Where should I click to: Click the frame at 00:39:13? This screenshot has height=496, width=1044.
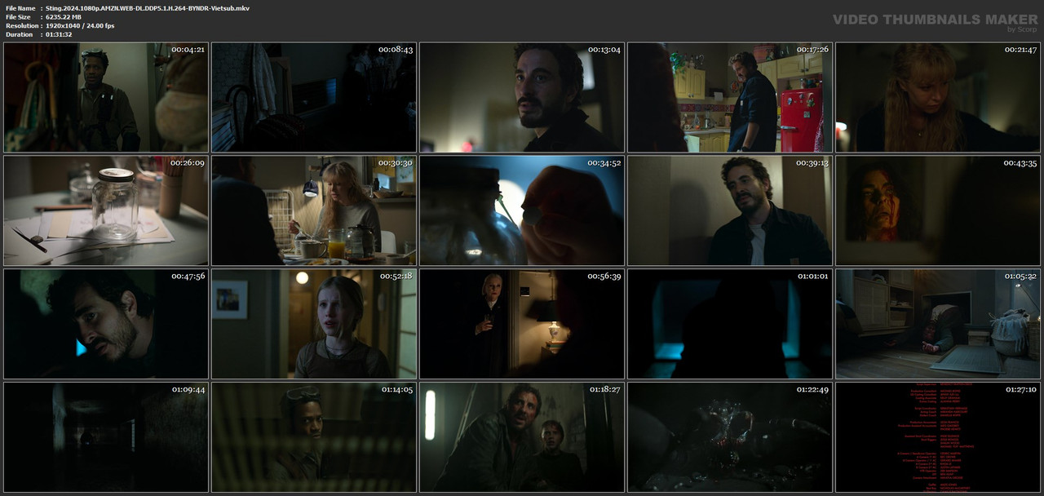pos(730,211)
